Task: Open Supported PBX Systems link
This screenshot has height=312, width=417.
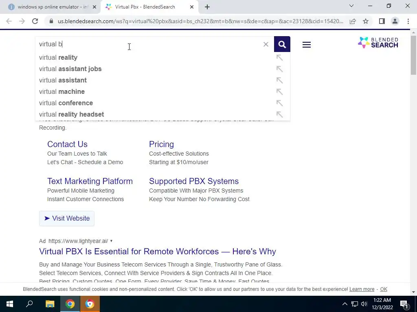Action: coord(194,181)
